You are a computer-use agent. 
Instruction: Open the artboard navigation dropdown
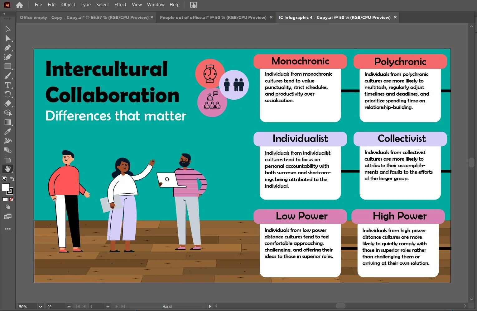108,307
